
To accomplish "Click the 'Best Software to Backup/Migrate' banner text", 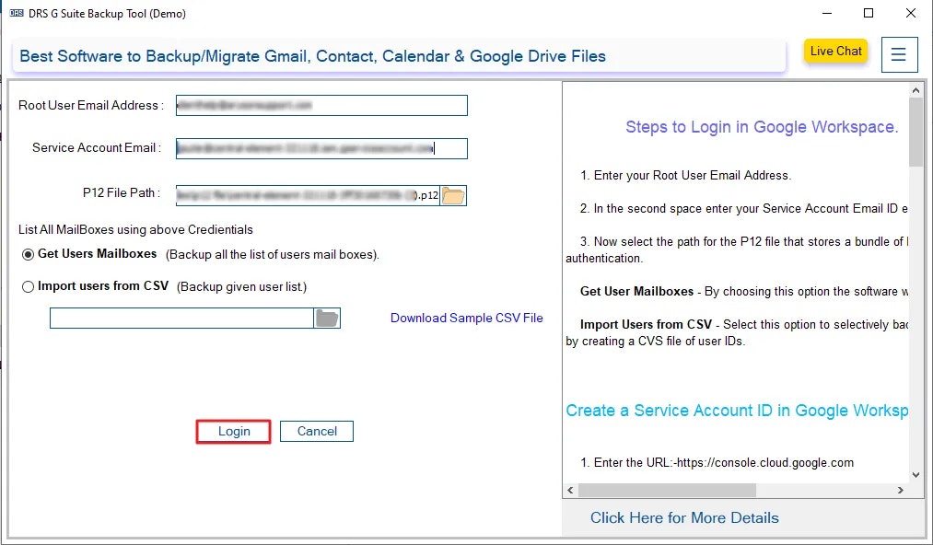I will click(312, 56).
